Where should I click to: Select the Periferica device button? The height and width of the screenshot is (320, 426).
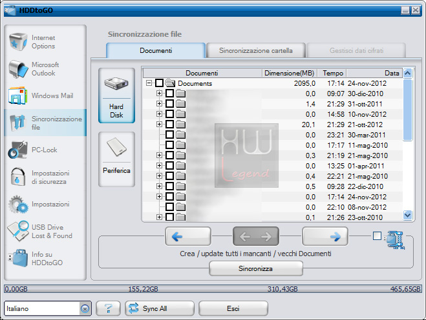coord(116,159)
